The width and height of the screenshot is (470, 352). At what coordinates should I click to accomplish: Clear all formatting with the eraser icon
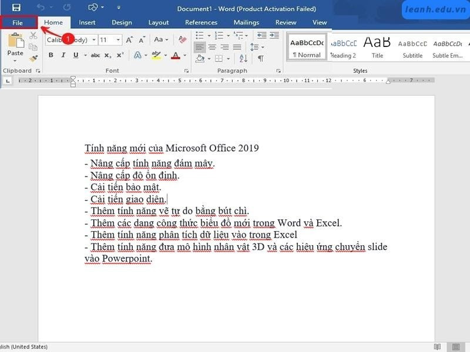coord(182,39)
